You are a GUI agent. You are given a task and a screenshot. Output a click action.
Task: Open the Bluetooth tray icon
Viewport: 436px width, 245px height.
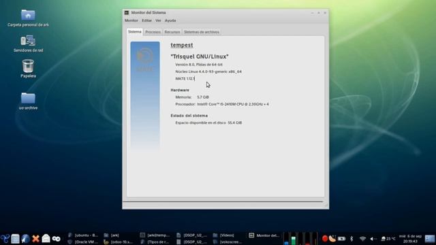(352, 239)
